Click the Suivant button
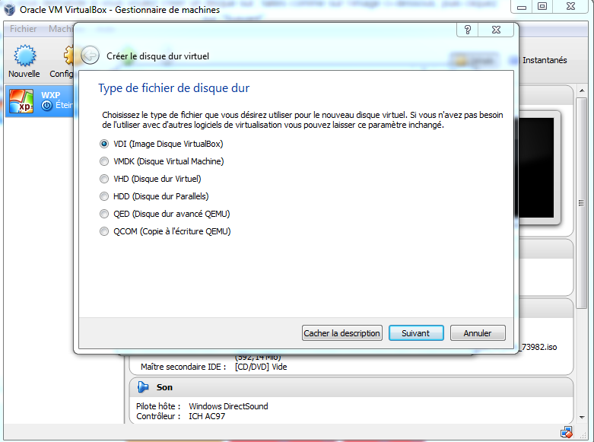The height and width of the screenshot is (442, 594). [x=416, y=333]
